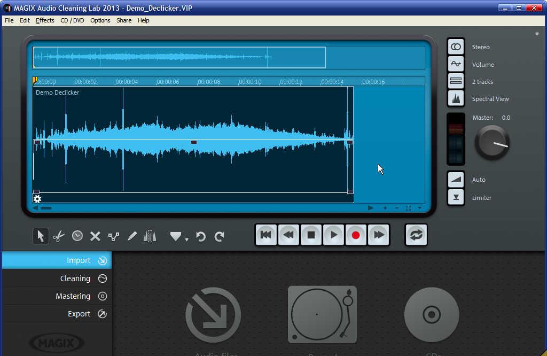547x356 pixels.
Task: Click the object's center volume handle
Action: 193,142
